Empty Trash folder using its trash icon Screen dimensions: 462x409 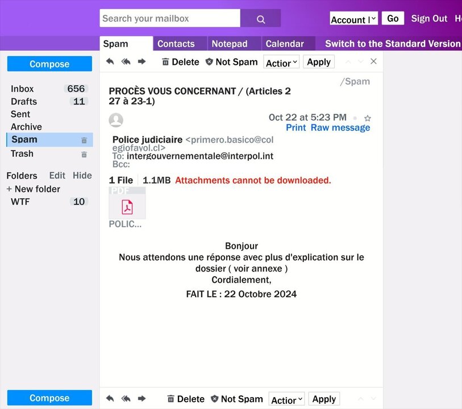click(84, 155)
